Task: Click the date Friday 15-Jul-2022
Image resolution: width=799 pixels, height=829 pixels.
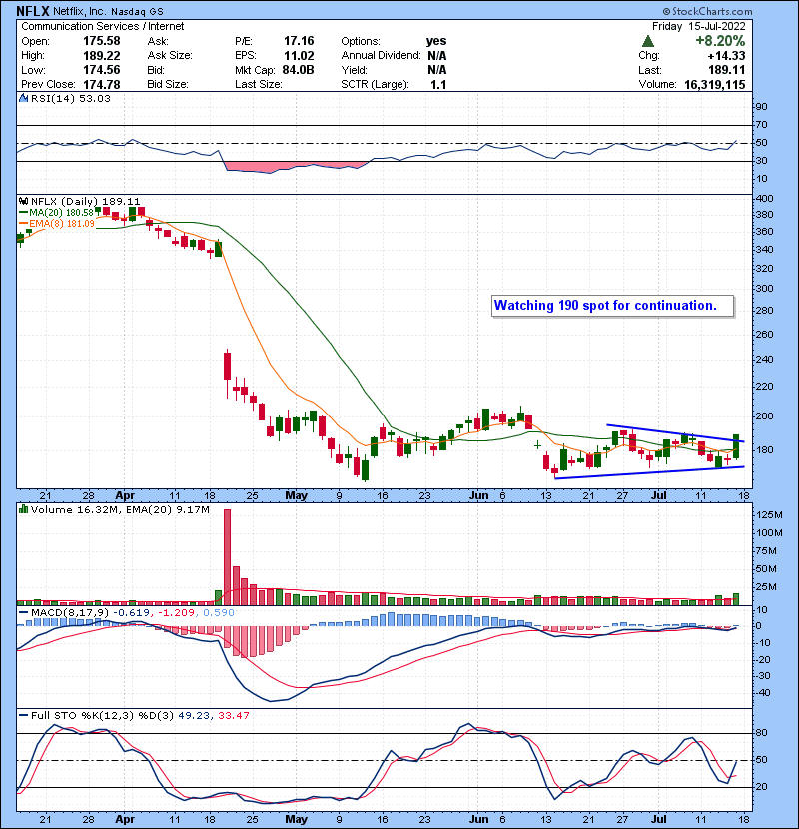Action: click(698, 26)
